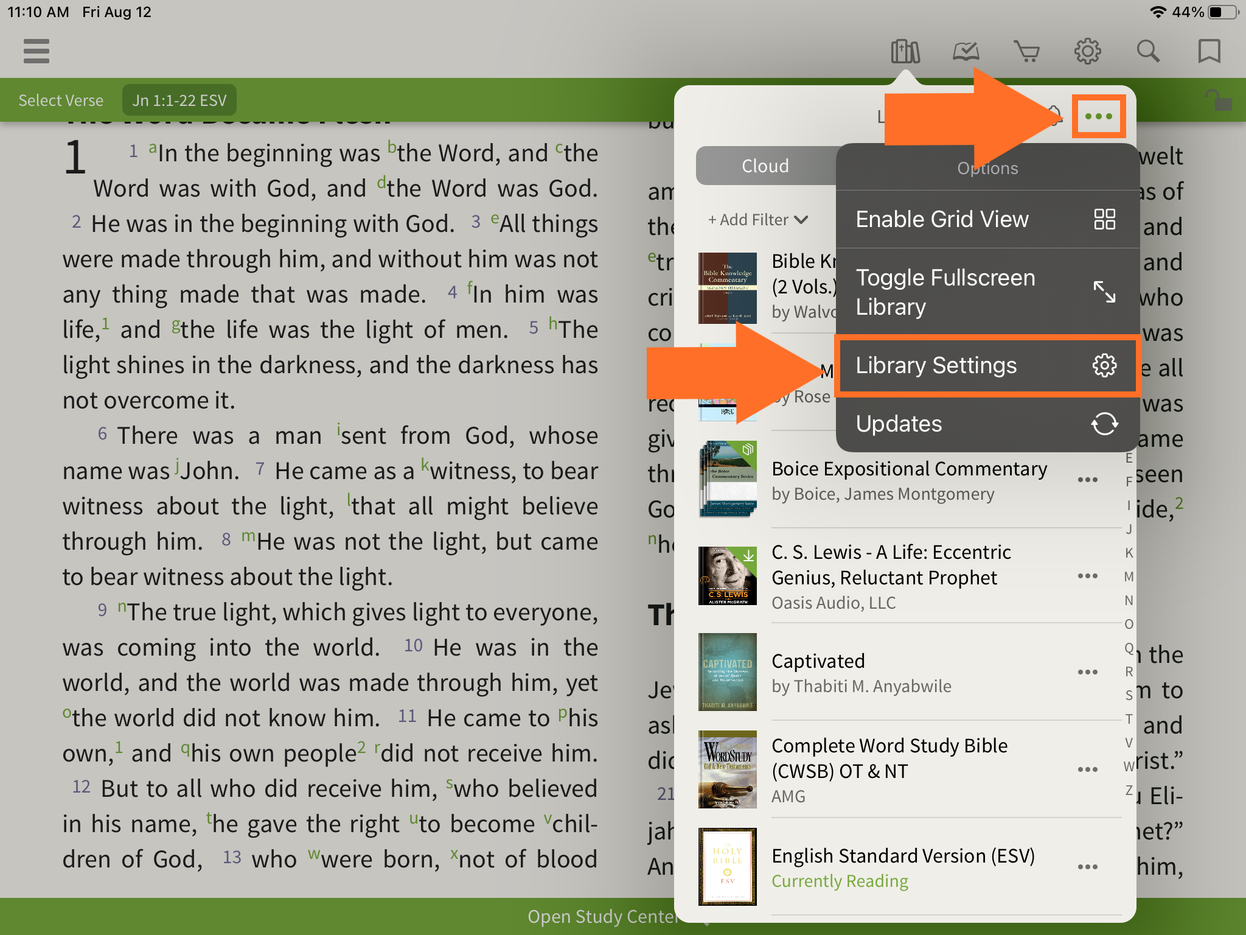The image size is (1246, 935).
Task: Open more options for English Standard Version
Action: [x=1088, y=867]
